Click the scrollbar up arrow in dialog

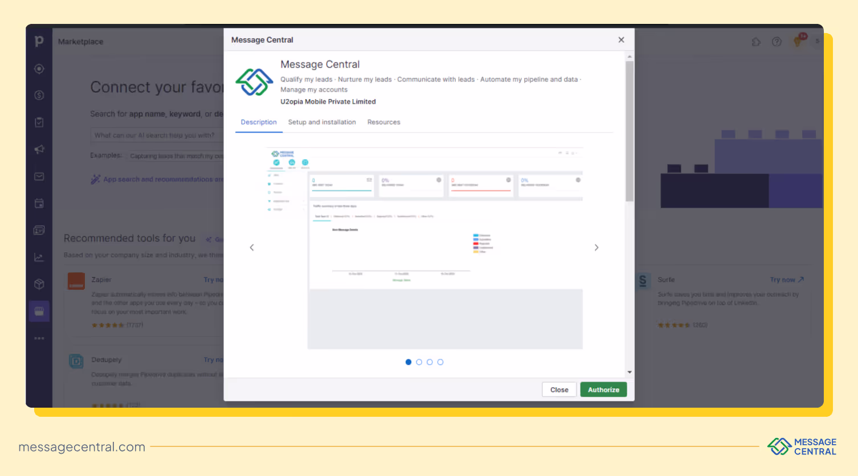(630, 56)
